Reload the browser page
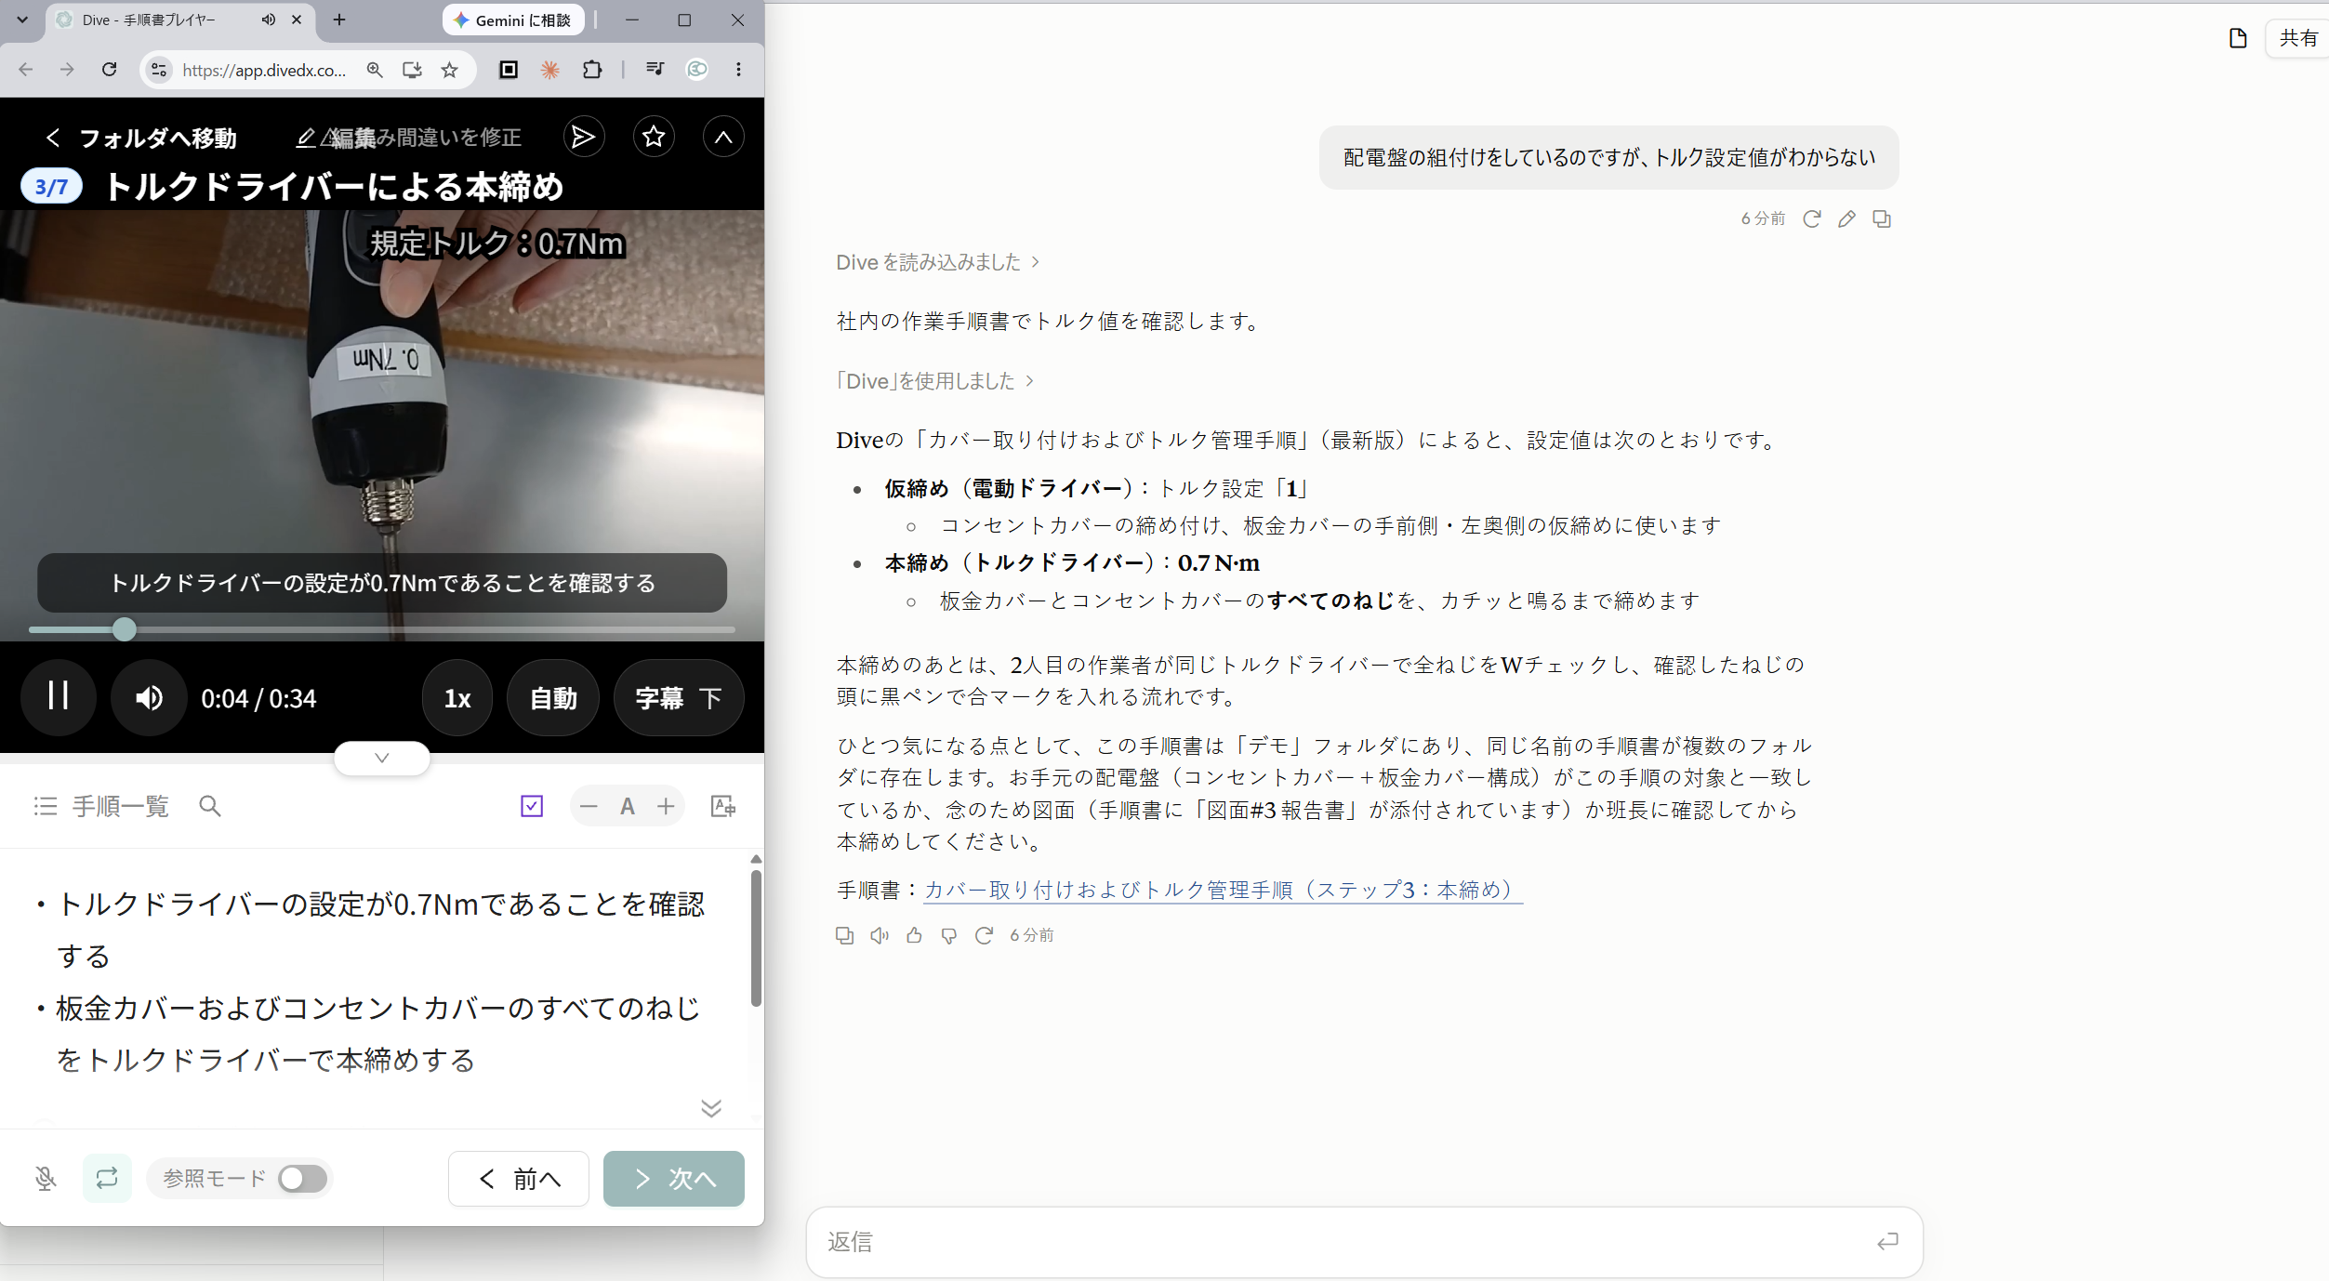The width and height of the screenshot is (2329, 1281). 109,70
